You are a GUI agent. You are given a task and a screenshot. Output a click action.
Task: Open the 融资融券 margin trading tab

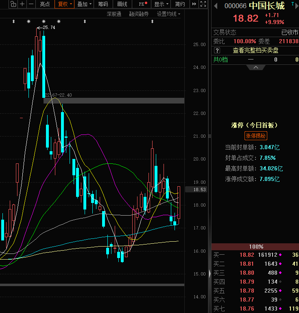[x=139, y=14]
